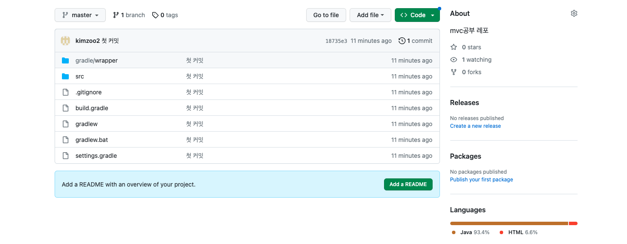Open repository About settings gear
The width and height of the screenshot is (627, 244).
click(x=574, y=13)
